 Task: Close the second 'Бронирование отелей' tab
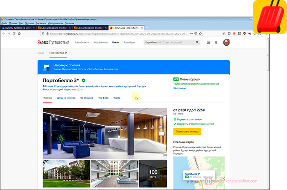tap(105, 28)
